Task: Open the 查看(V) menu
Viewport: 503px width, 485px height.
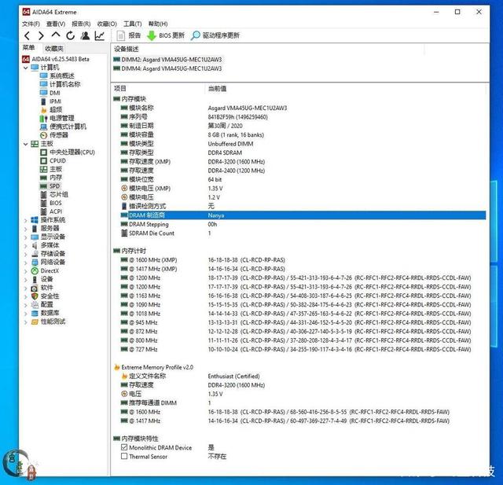Action: pyautogui.click(x=56, y=24)
